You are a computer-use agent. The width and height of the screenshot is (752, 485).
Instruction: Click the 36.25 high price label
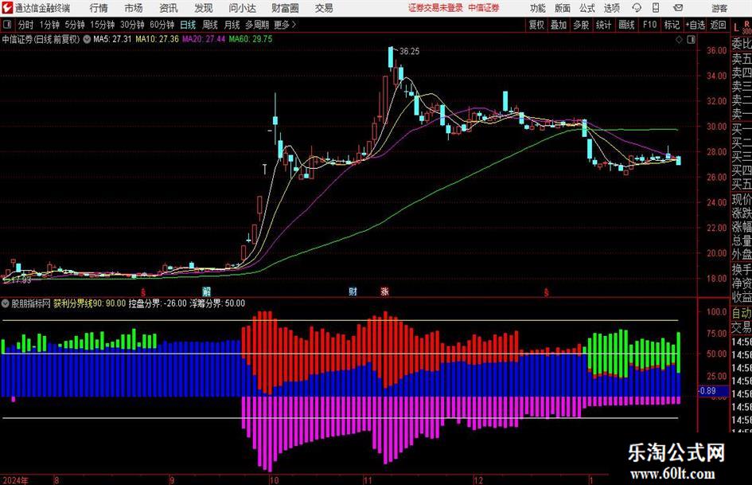point(409,52)
